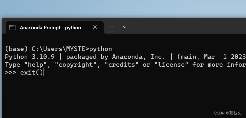The width and height of the screenshot is (246, 118).
Task: Click the word python after the path
Action: (101, 49)
